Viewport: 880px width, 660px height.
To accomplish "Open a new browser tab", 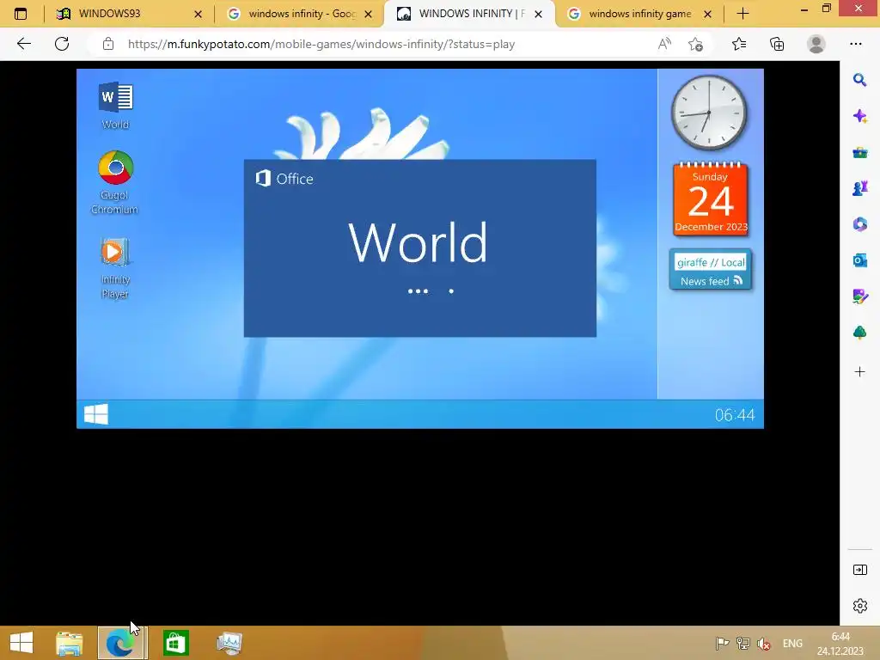I will tap(742, 14).
